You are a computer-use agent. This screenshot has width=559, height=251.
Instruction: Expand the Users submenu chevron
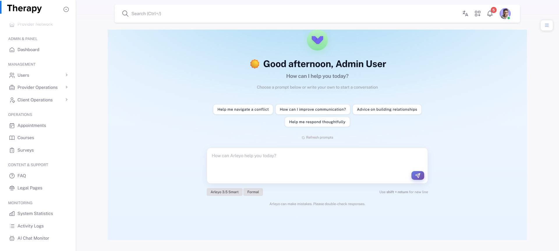67,75
